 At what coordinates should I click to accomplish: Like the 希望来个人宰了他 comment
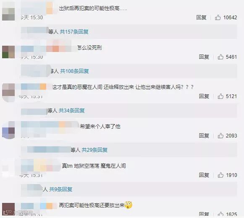click(x=220, y=136)
